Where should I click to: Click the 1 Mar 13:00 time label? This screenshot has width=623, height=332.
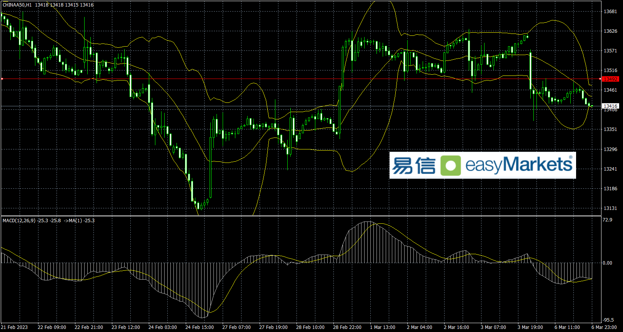point(383,327)
